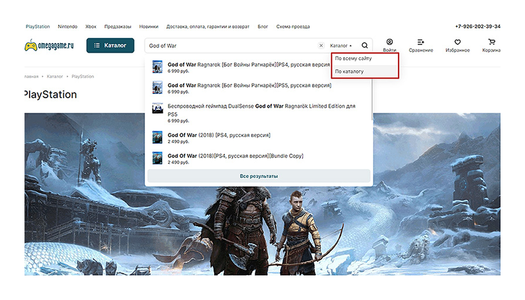The height and width of the screenshot is (300, 525).
Task: Click into the God of War search field
Action: tap(232, 46)
